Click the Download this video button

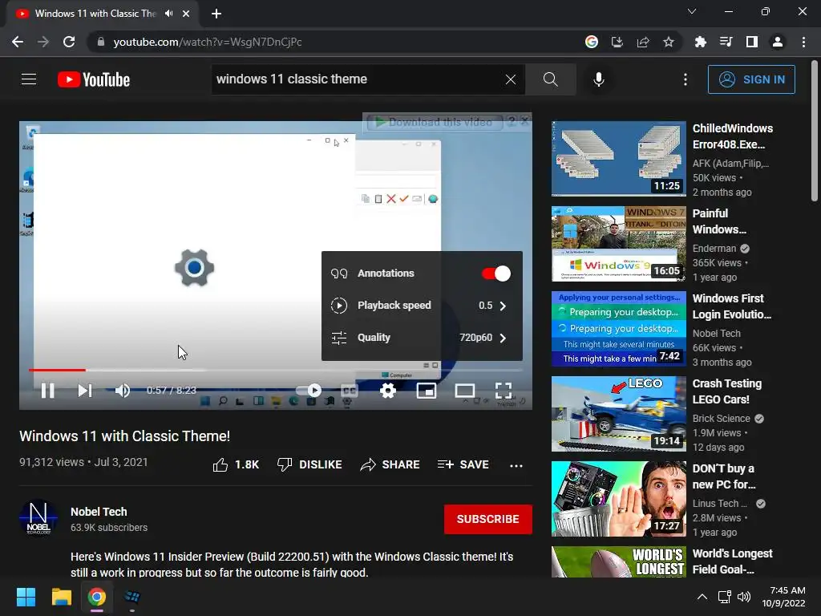pos(435,122)
